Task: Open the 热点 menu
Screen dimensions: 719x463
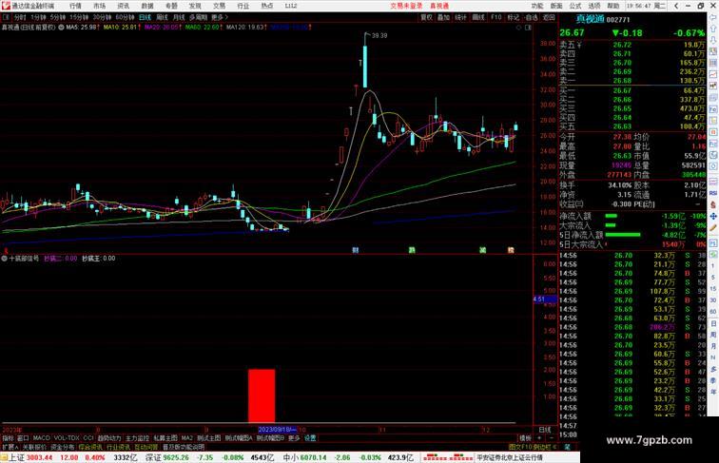Action: click(267, 6)
